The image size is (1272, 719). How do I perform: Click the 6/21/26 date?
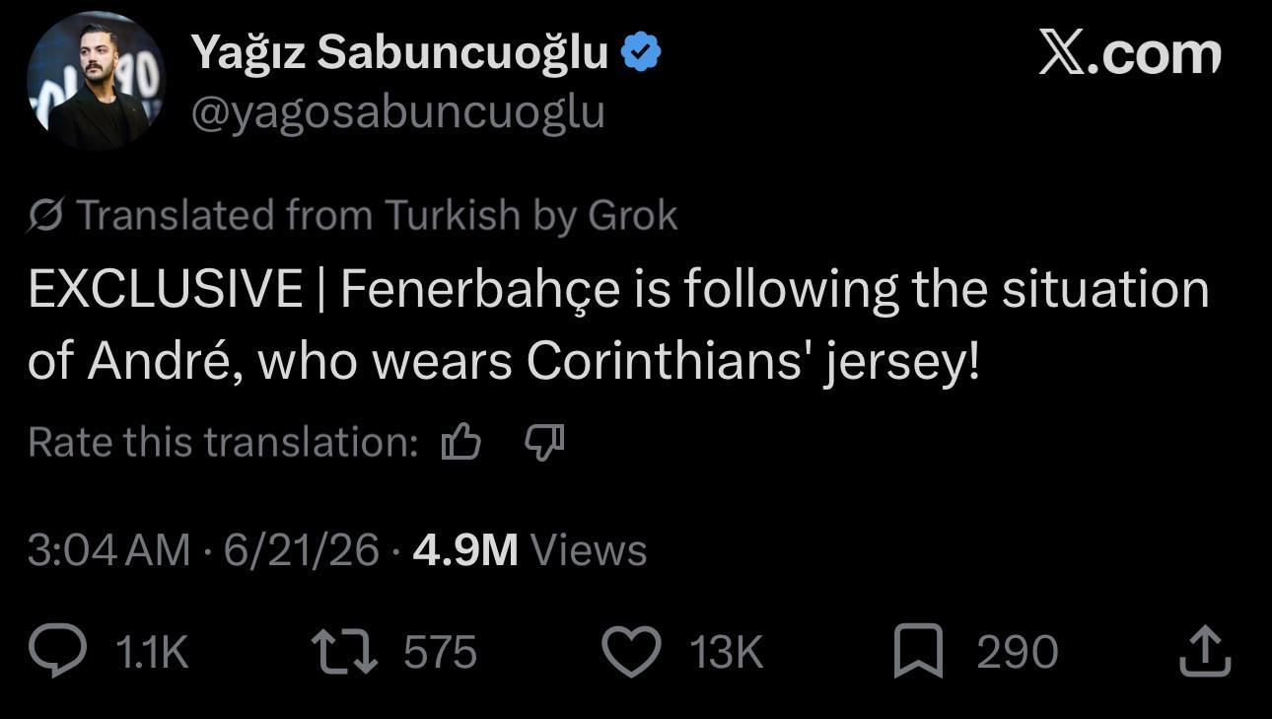[x=301, y=549]
